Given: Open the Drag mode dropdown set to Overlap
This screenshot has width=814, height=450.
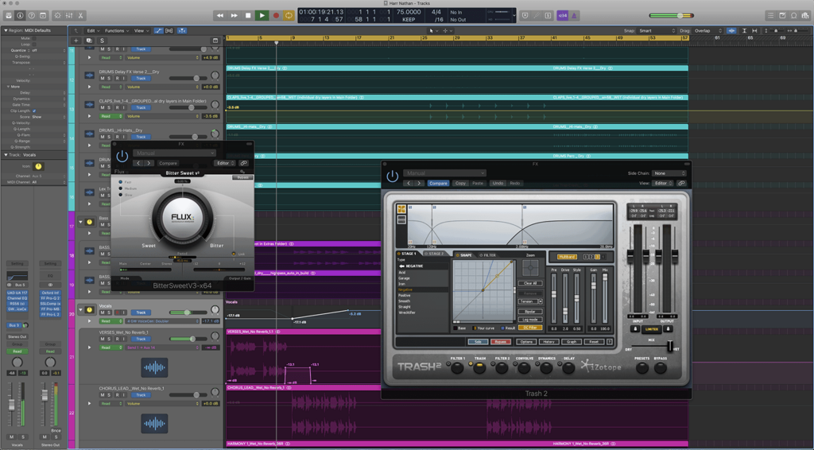Looking at the screenshot, I should click(x=709, y=31).
